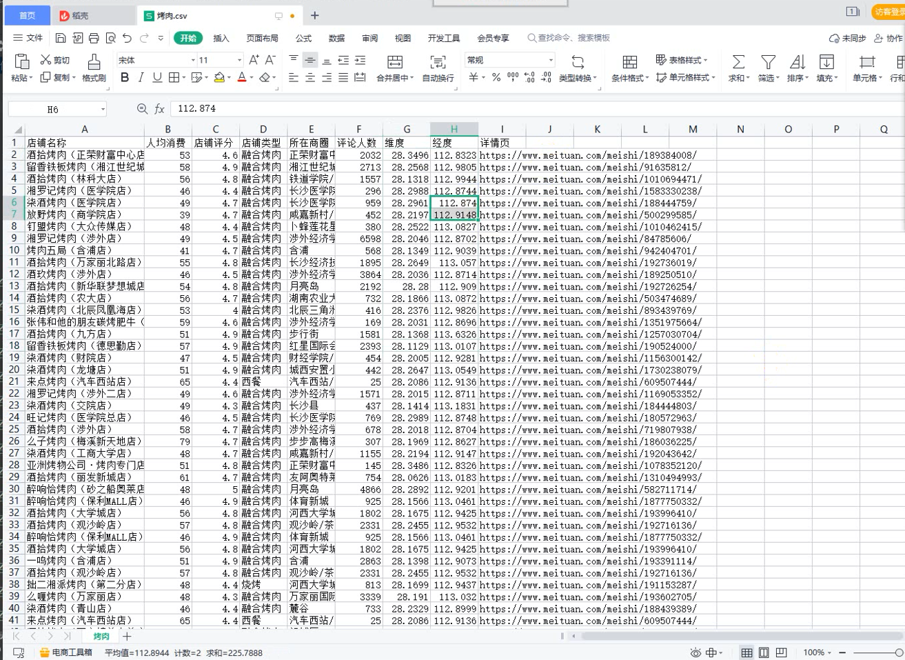This screenshot has width=905, height=660.
Task: Toggle Underline formatting
Action: [x=157, y=77]
